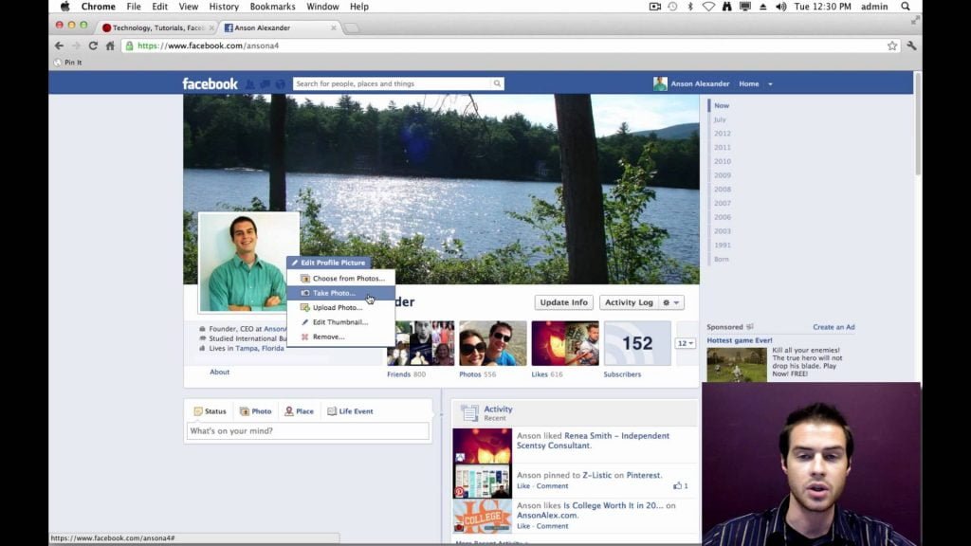This screenshot has width=971, height=546.
Task: Open the Photos thumbnail box showing 556
Action: [491, 343]
